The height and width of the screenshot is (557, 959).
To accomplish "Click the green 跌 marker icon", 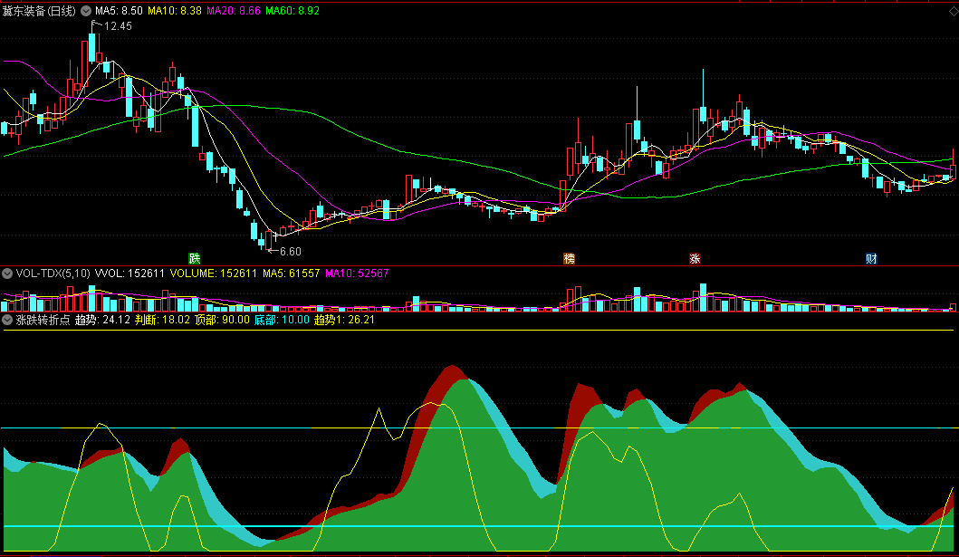I will (x=195, y=259).
